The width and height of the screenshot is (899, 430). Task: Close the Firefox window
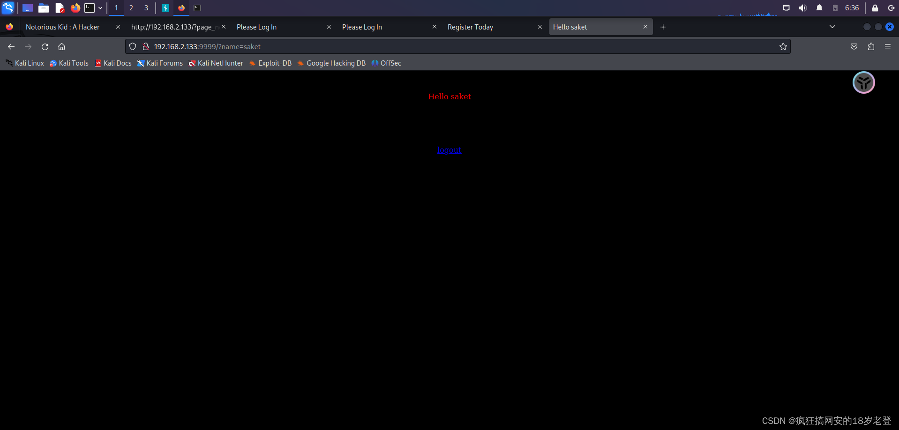(x=889, y=27)
